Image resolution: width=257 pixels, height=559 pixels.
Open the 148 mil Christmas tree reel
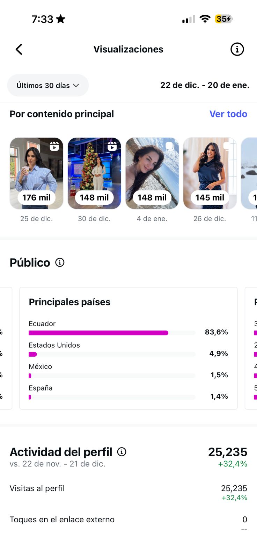94,173
